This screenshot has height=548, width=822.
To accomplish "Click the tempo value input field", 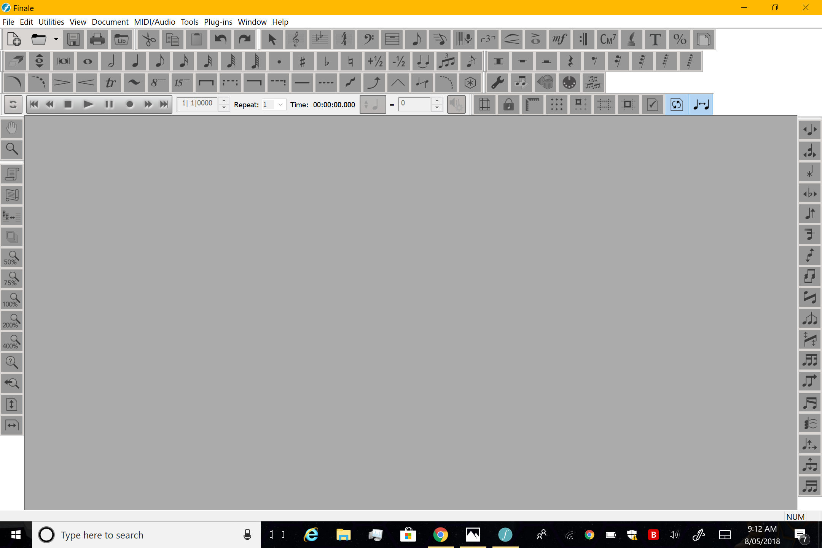I will point(415,104).
